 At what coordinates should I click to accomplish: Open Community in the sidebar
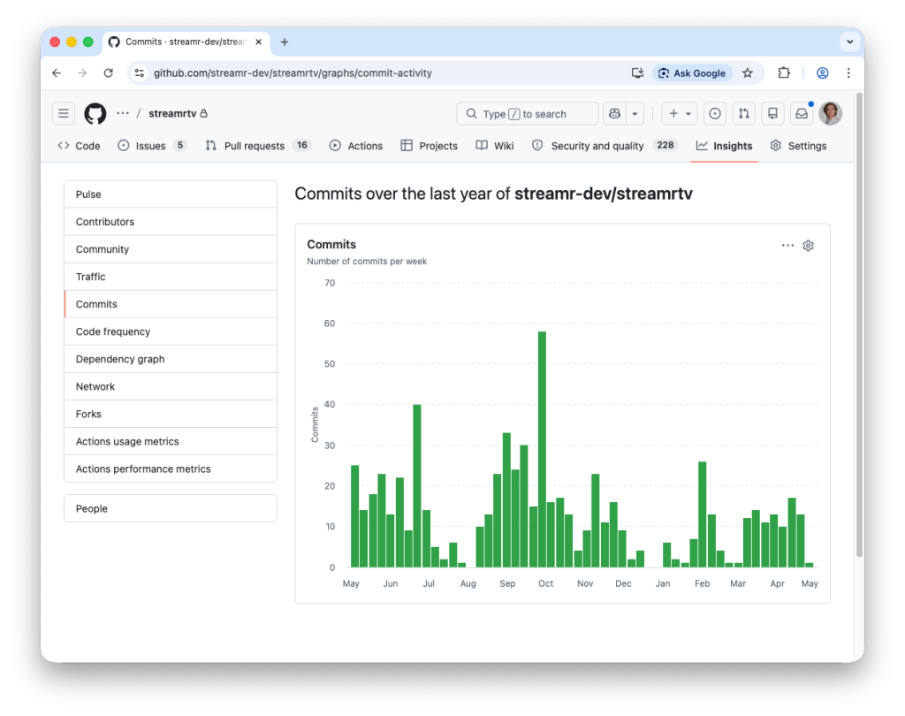point(171,249)
